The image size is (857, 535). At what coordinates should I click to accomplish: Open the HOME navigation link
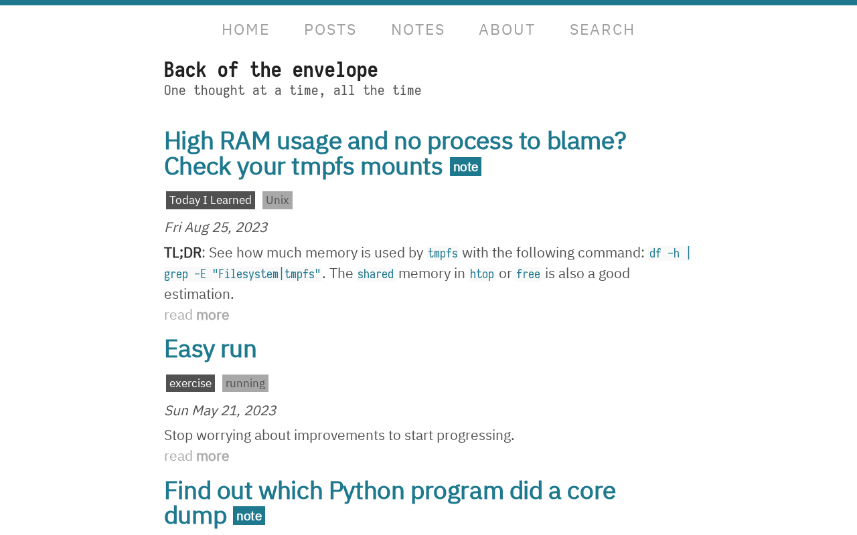click(x=245, y=29)
